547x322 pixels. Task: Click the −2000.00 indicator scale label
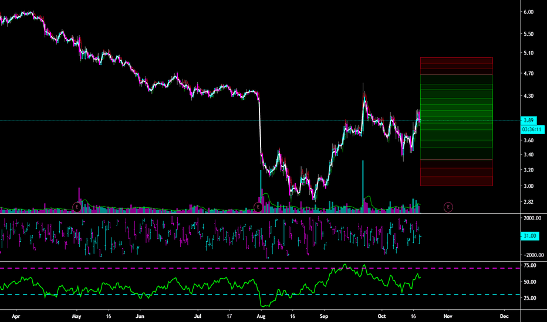534,255
